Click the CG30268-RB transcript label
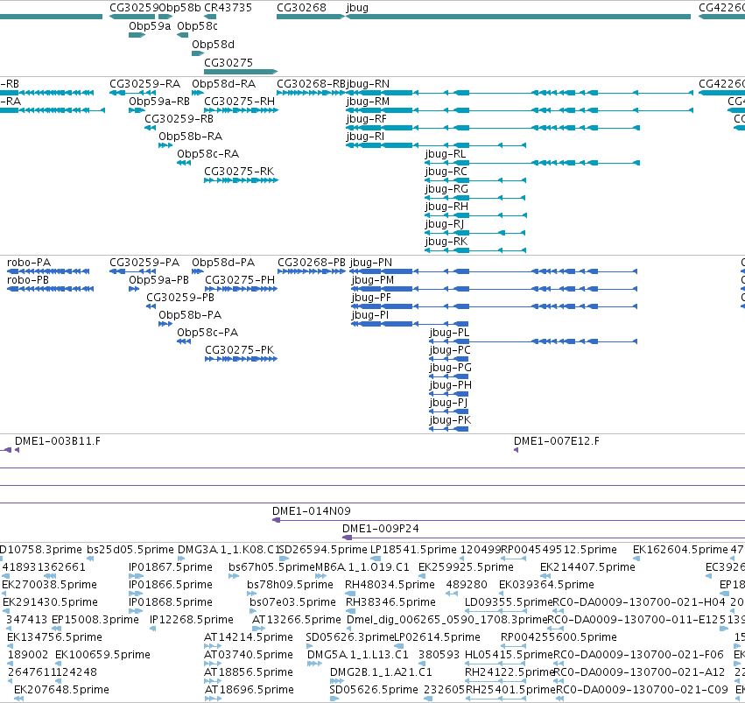The width and height of the screenshot is (745, 703). [311, 83]
